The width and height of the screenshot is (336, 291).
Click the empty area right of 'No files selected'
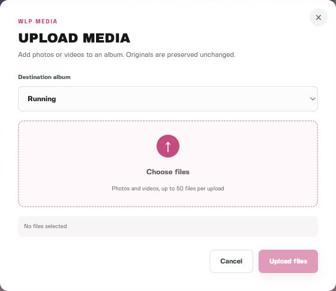pyautogui.click(x=193, y=226)
